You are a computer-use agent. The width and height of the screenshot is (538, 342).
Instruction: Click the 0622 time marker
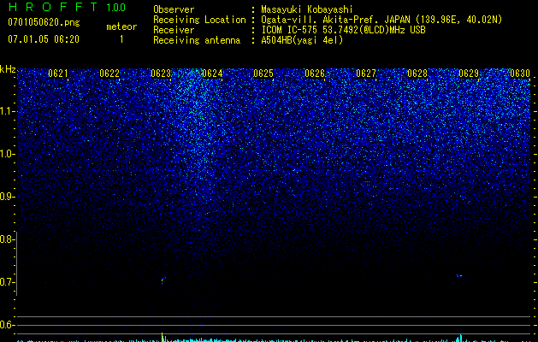coord(109,74)
